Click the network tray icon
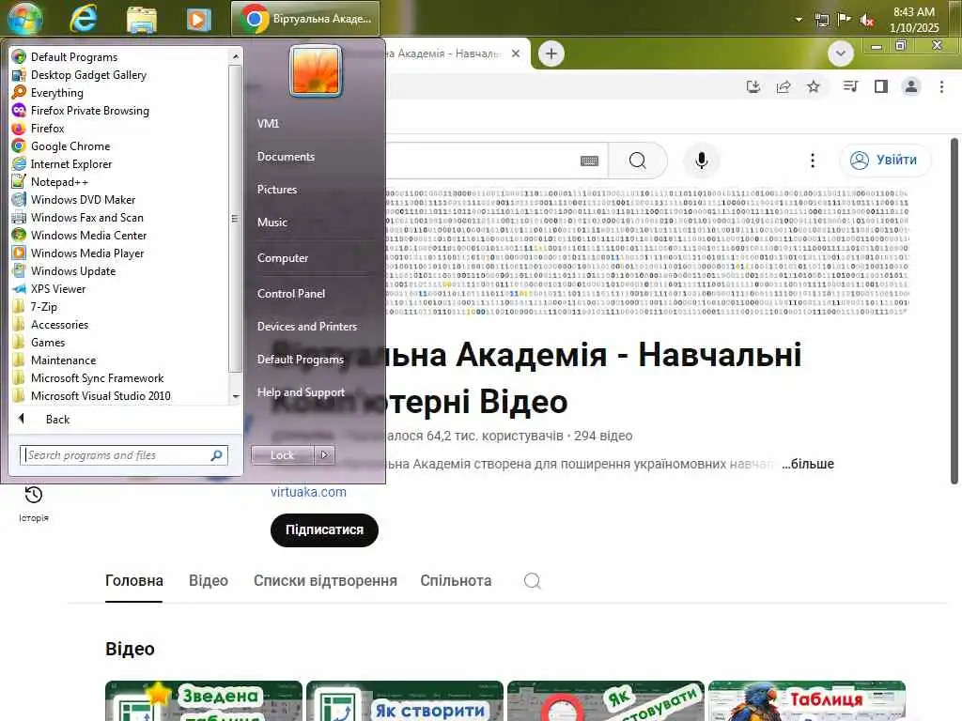 [x=822, y=21]
